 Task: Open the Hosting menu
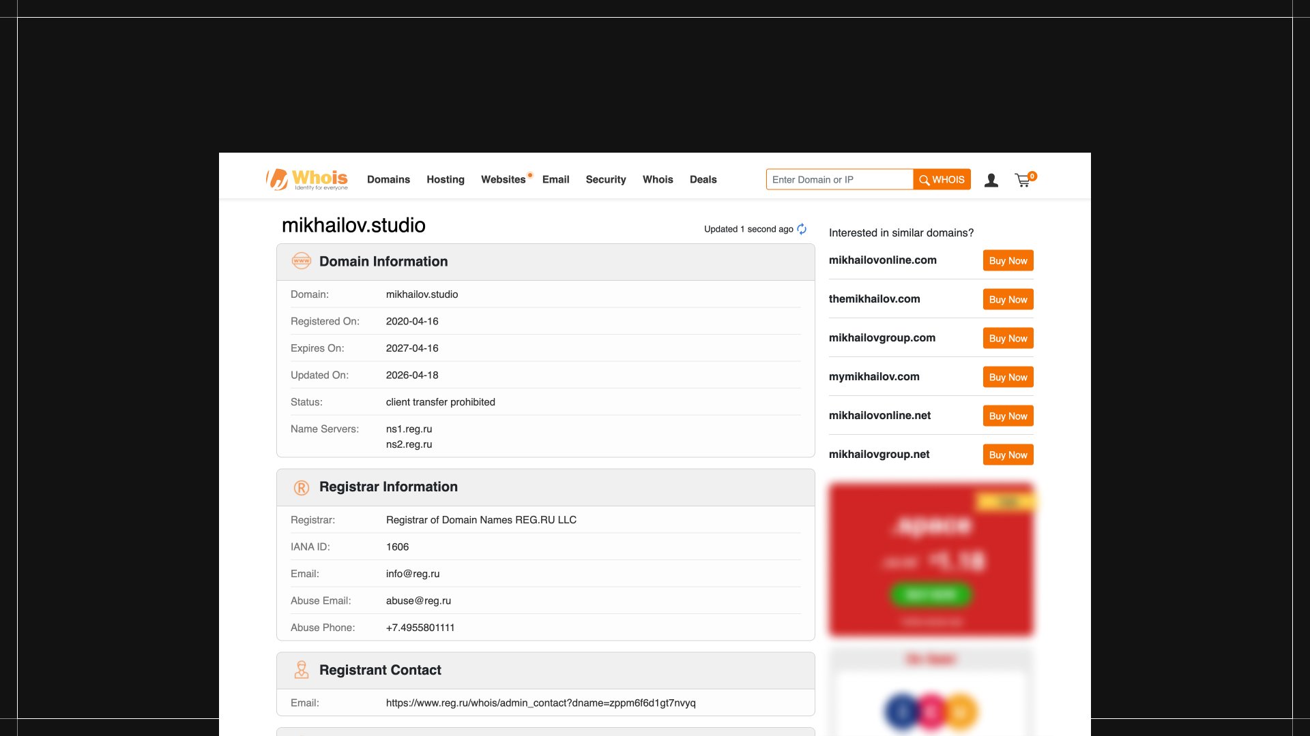point(446,179)
